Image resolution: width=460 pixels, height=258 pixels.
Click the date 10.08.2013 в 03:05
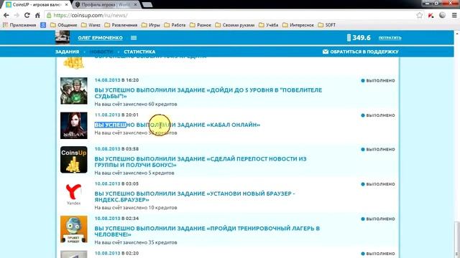pyautogui.click(x=116, y=183)
